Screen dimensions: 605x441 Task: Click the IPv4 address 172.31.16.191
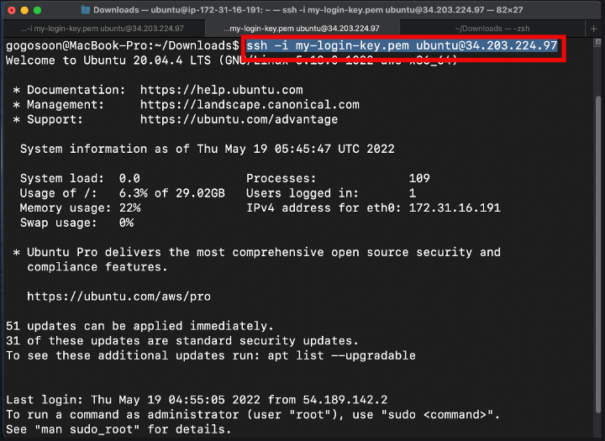(x=455, y=208)
